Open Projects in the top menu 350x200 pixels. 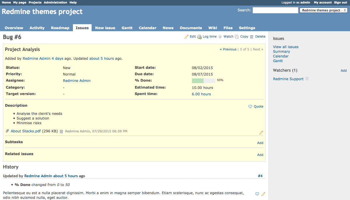(35, 2)
